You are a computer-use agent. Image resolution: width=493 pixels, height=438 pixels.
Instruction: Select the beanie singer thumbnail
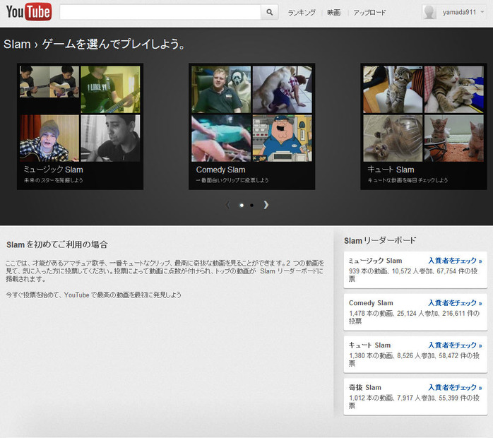click(49, 138)
